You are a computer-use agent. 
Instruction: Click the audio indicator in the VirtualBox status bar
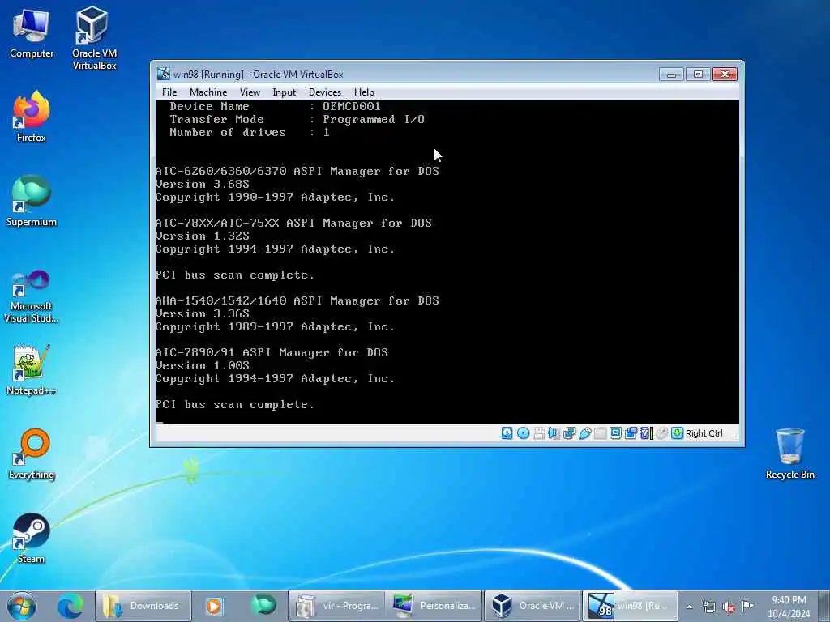(x=554, y=433)
